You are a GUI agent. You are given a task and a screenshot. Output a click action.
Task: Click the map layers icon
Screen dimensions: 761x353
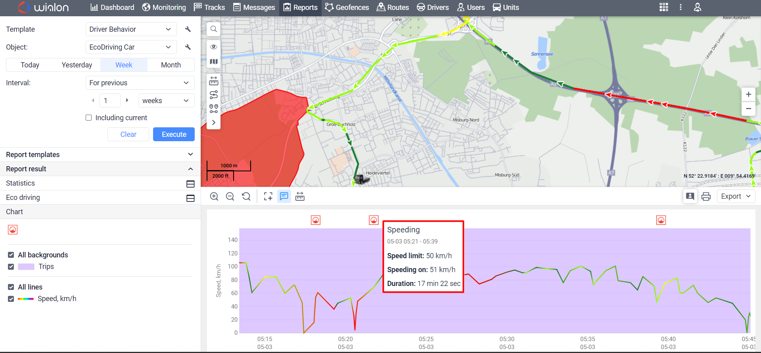213,62
